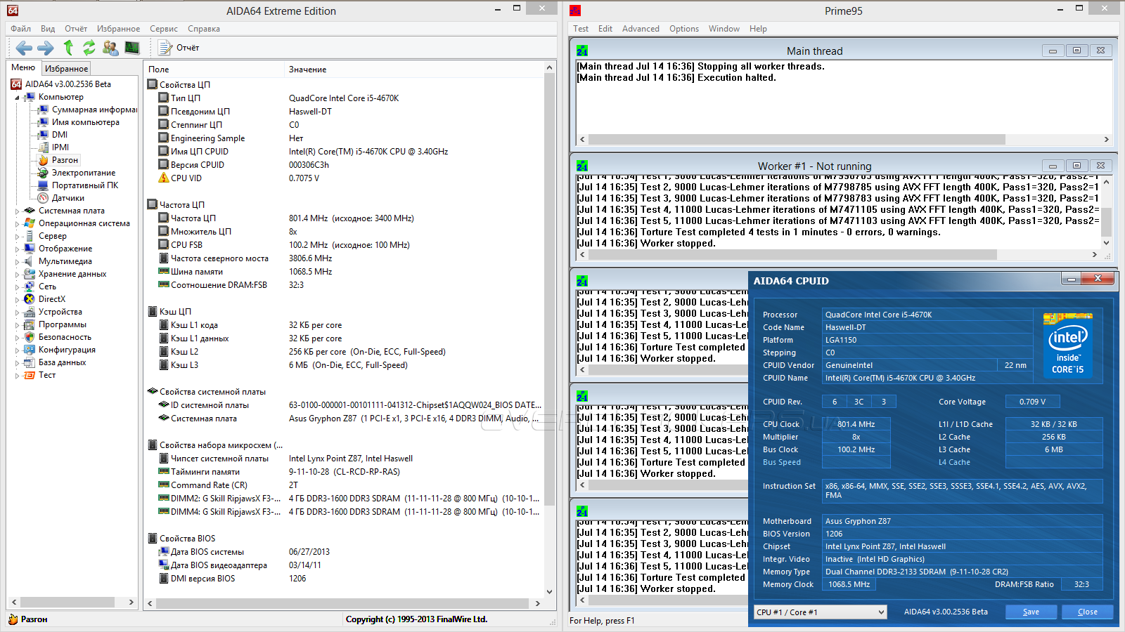The width and height of the screenshot is (1125, 632).
Task: Open the green-graph monitor toolbar icon
Action: (x=132, y=48)
